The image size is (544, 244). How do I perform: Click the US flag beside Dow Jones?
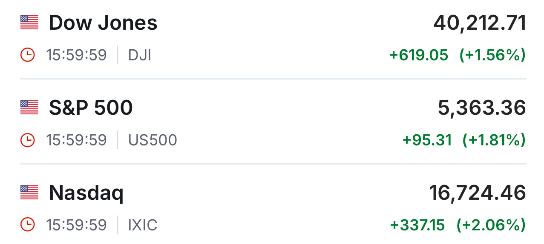(29, 23)
